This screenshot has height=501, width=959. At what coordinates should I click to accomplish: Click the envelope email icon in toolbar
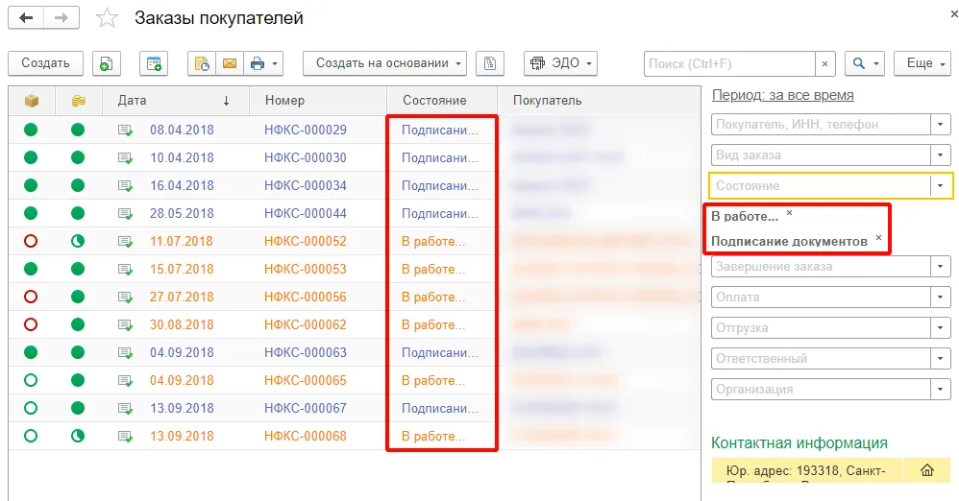[x=229, y=63]
